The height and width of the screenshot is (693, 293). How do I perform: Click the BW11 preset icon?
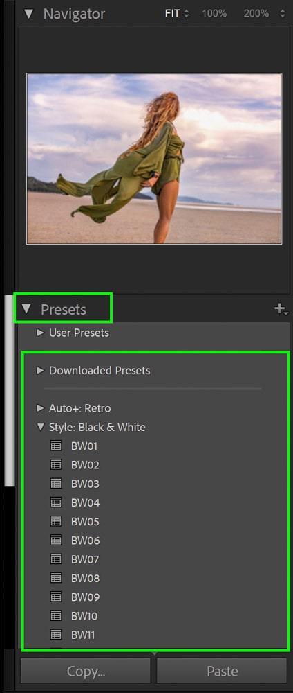(x=55, y=635)
